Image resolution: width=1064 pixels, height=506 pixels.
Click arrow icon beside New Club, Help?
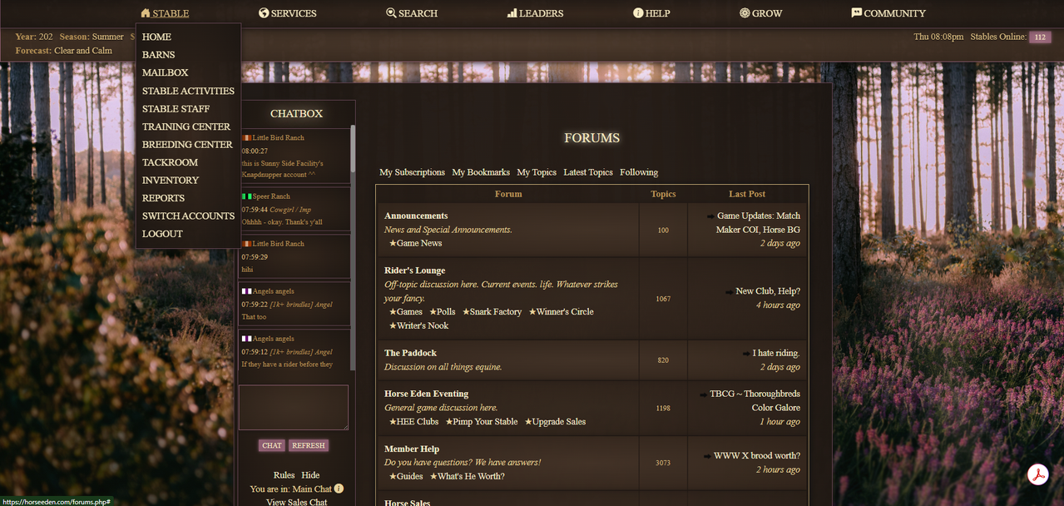click(729, 292)
